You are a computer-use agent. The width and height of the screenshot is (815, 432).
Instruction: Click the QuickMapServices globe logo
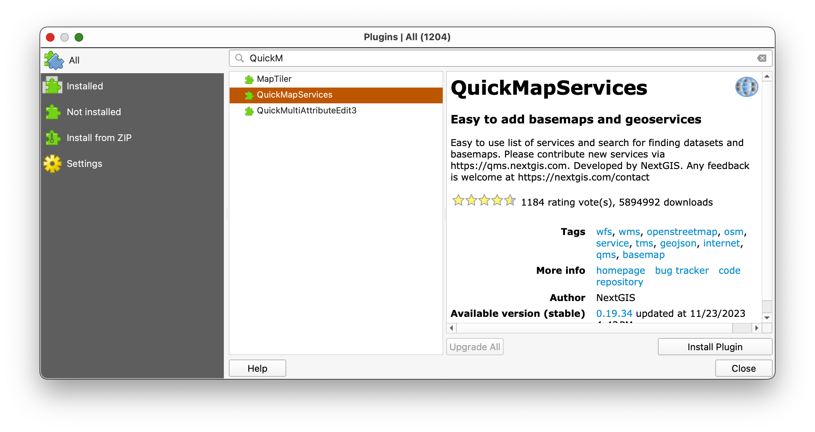[746, 87]
